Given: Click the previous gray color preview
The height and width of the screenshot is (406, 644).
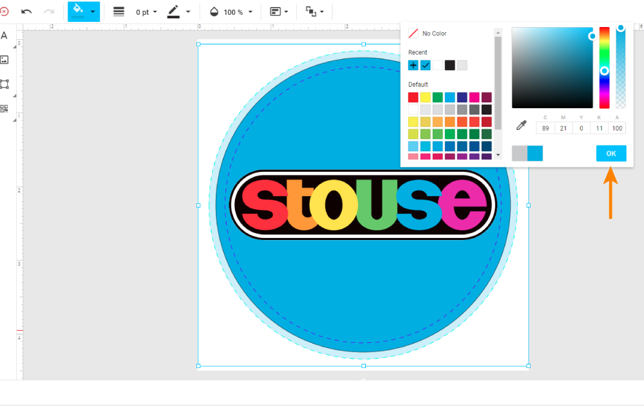Looking at the screenshot, I should coord(520,154).
